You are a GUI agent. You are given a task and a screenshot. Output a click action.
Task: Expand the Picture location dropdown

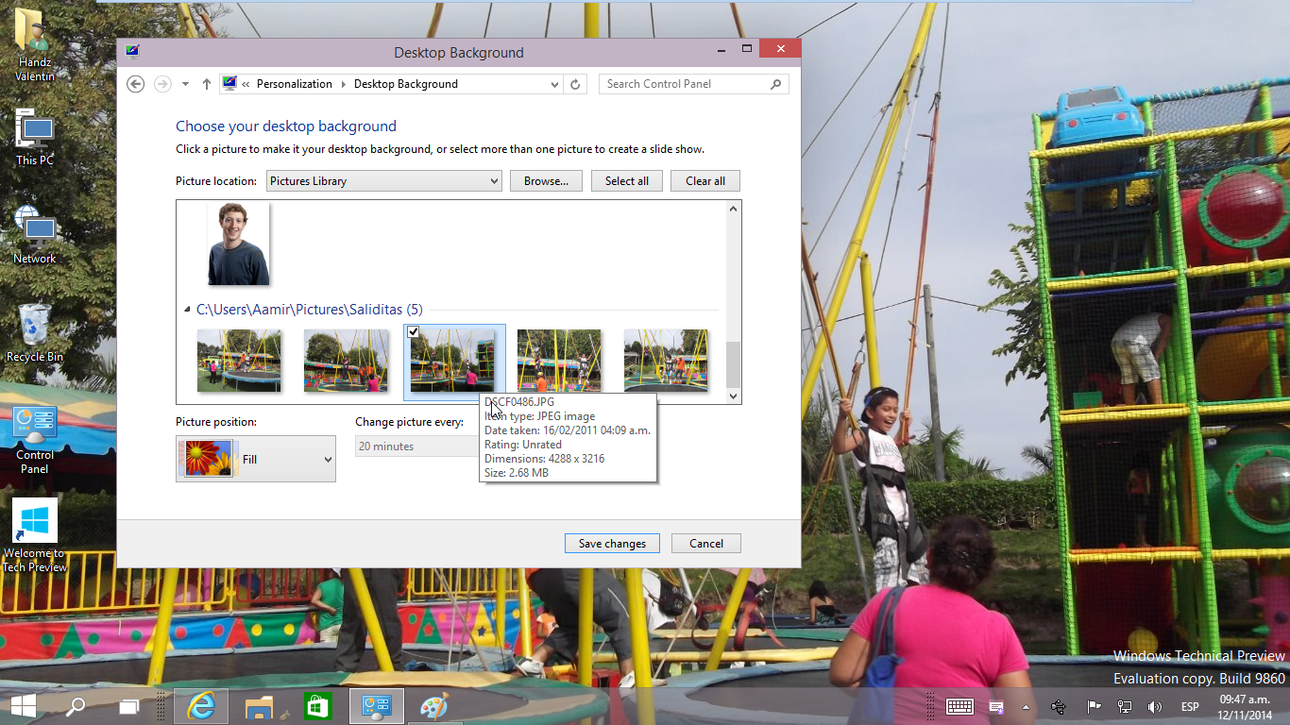[383, 181]
